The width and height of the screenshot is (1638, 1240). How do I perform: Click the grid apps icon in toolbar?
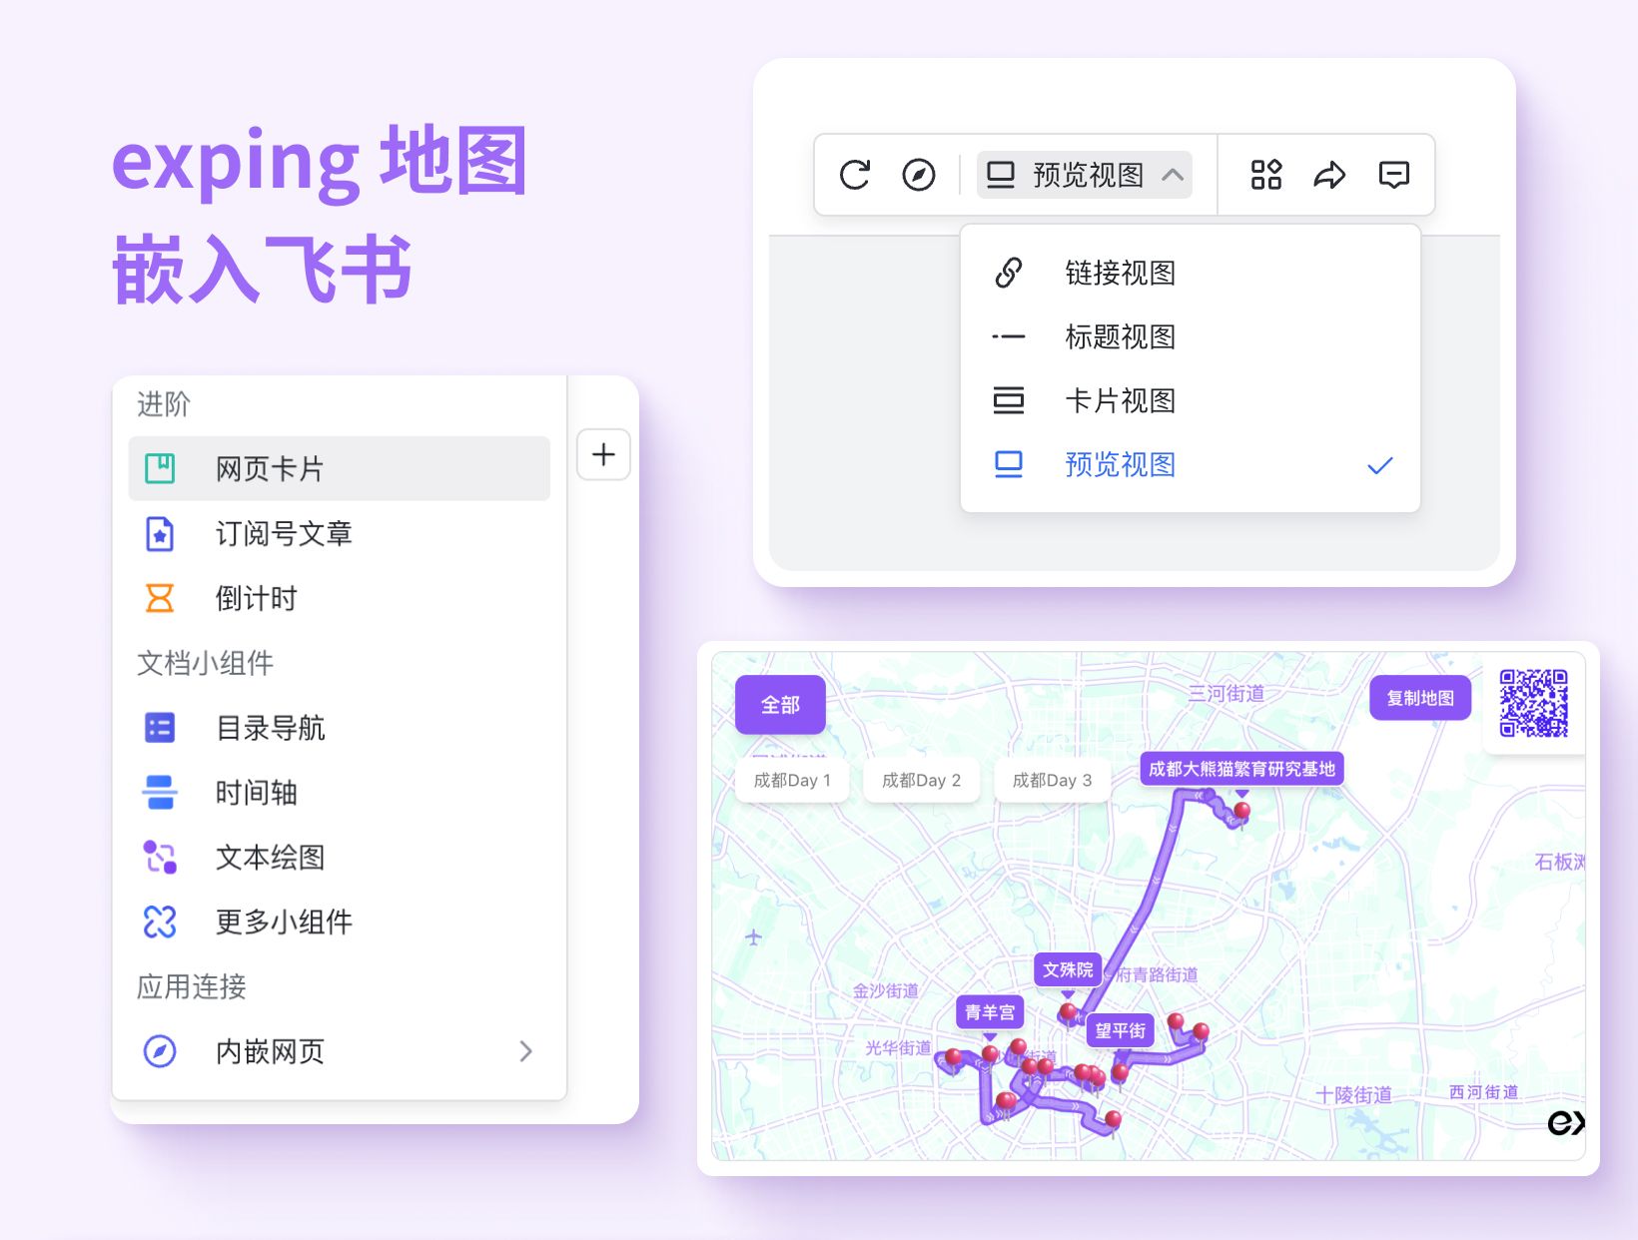(1266, 175)
